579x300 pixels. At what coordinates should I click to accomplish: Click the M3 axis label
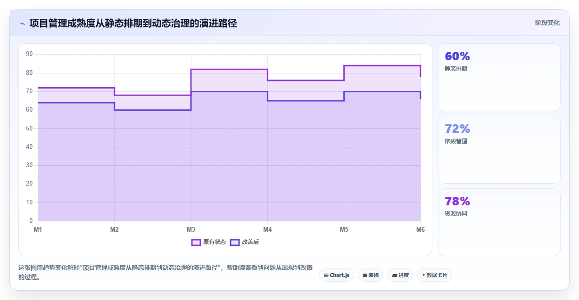pyautogui.click(x=191, y=229)
